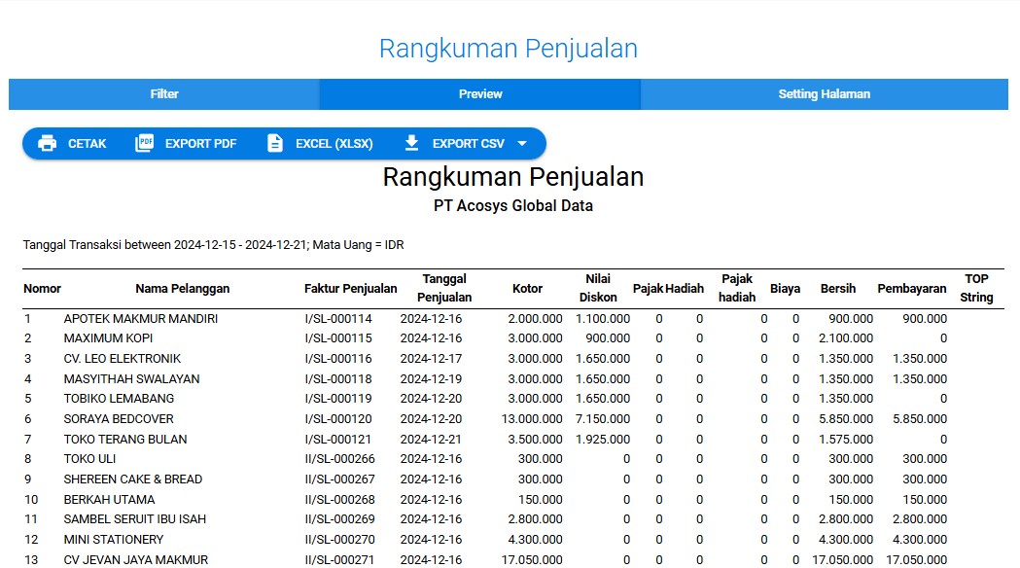Click the Faktur Penjualan column header
The width and height of the screenshot is (1020, 568).
click(350, 289)
